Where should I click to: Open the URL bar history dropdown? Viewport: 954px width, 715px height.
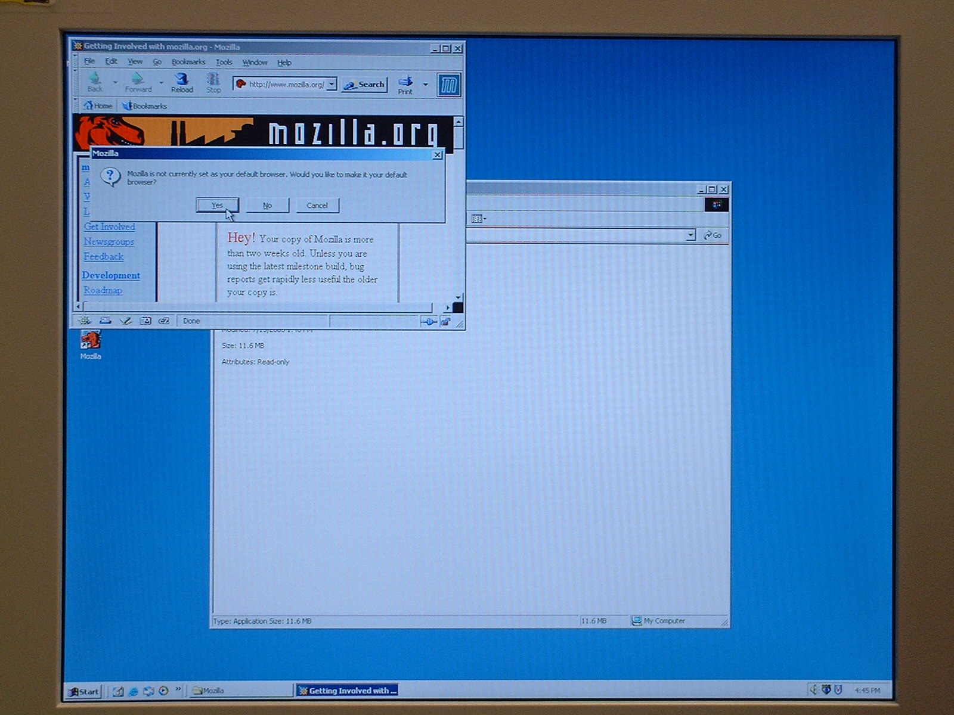(x=332, y=84)
